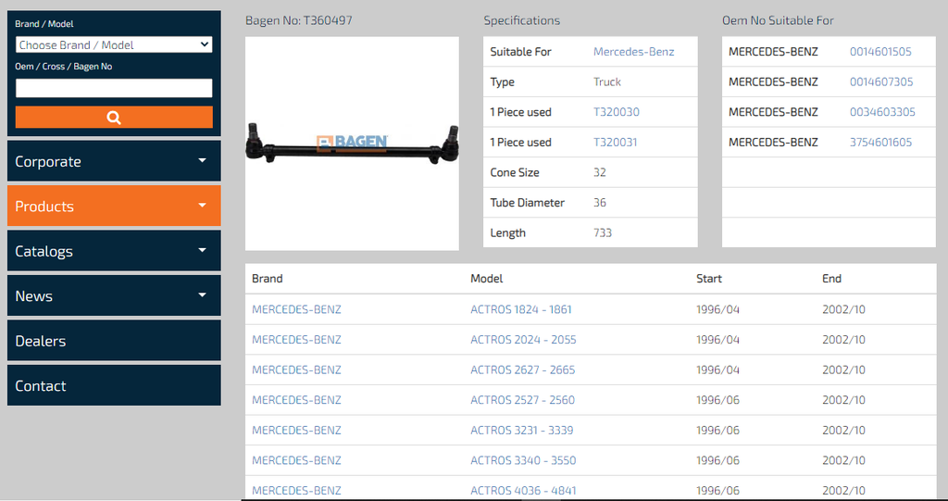Click the Brand / Model label
This screenshot has height=501, width=948.
pos(44,24)
